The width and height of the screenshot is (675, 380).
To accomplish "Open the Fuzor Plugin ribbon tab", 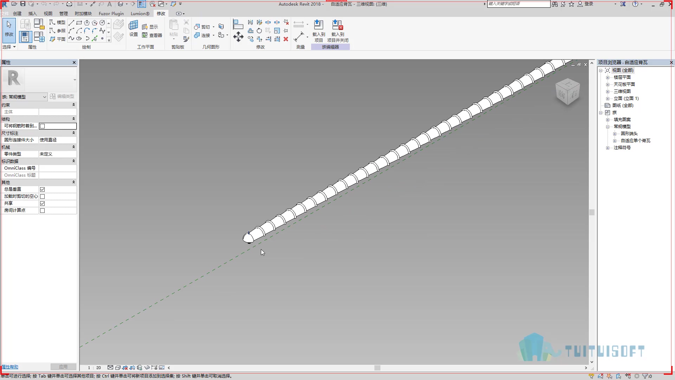I will pos(111,13).
